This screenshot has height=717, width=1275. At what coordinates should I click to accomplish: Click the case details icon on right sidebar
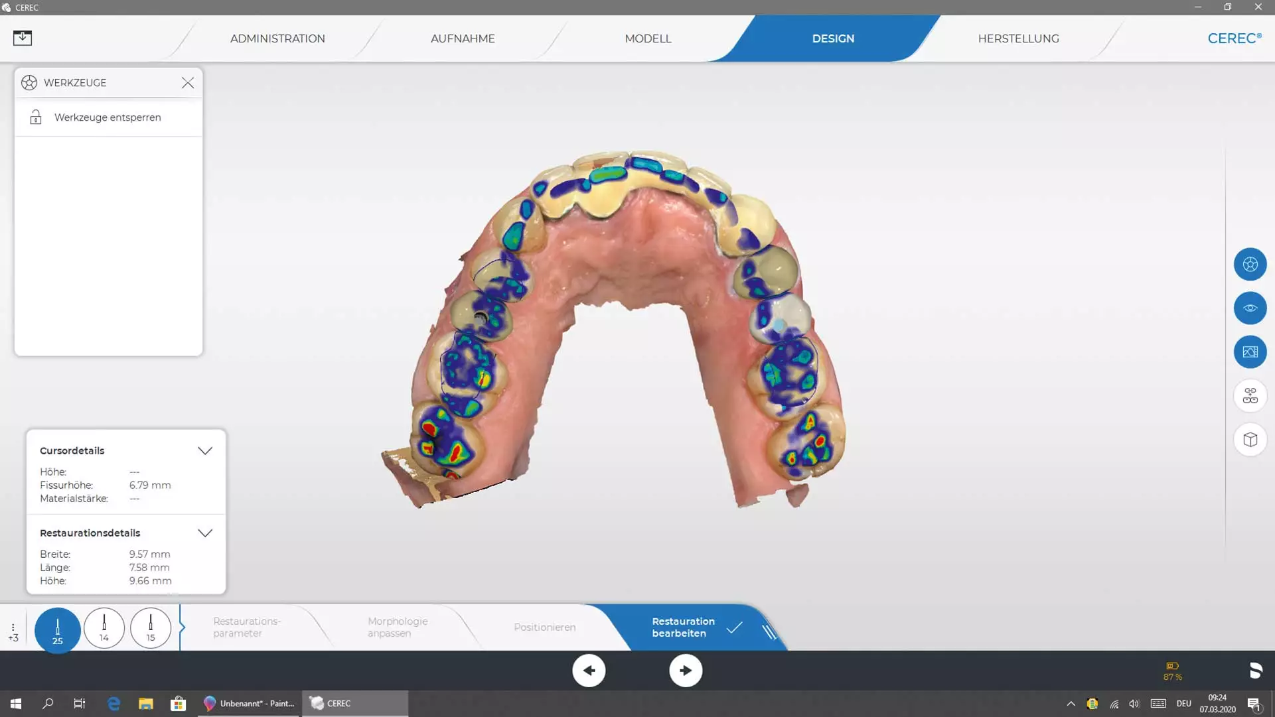[x=1250, y=396]
